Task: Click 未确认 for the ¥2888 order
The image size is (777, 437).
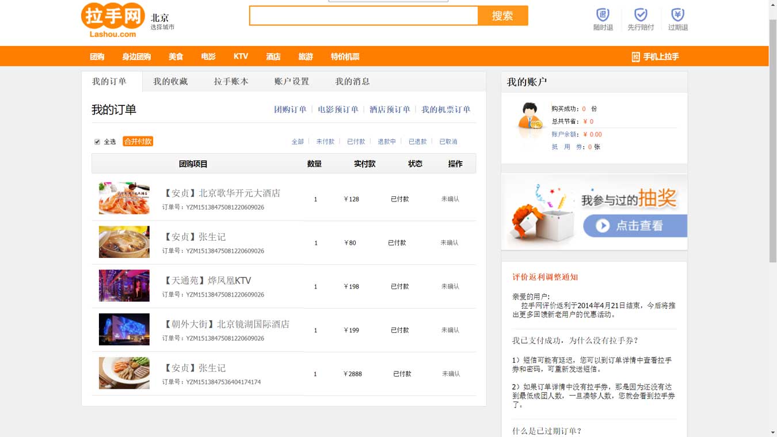Action: tap(451, 374)
